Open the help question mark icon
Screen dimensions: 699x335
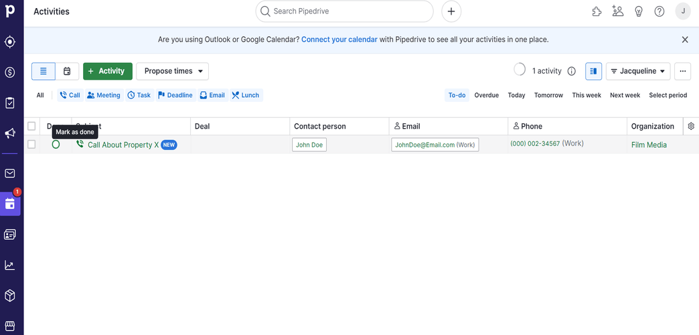tap(659, 11)
